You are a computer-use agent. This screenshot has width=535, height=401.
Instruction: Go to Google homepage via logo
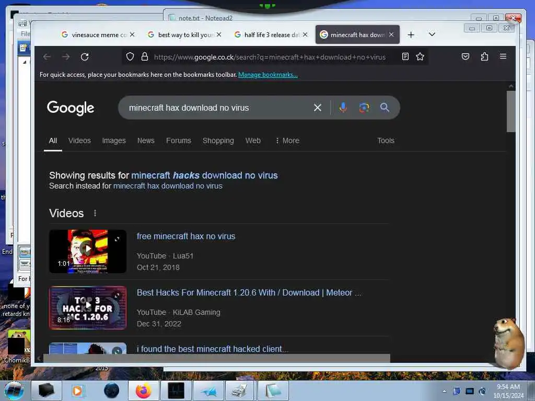[71, 108]
